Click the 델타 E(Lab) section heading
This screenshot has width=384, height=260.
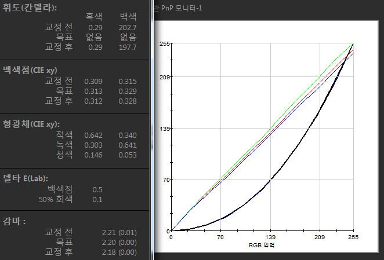[26, 178]
